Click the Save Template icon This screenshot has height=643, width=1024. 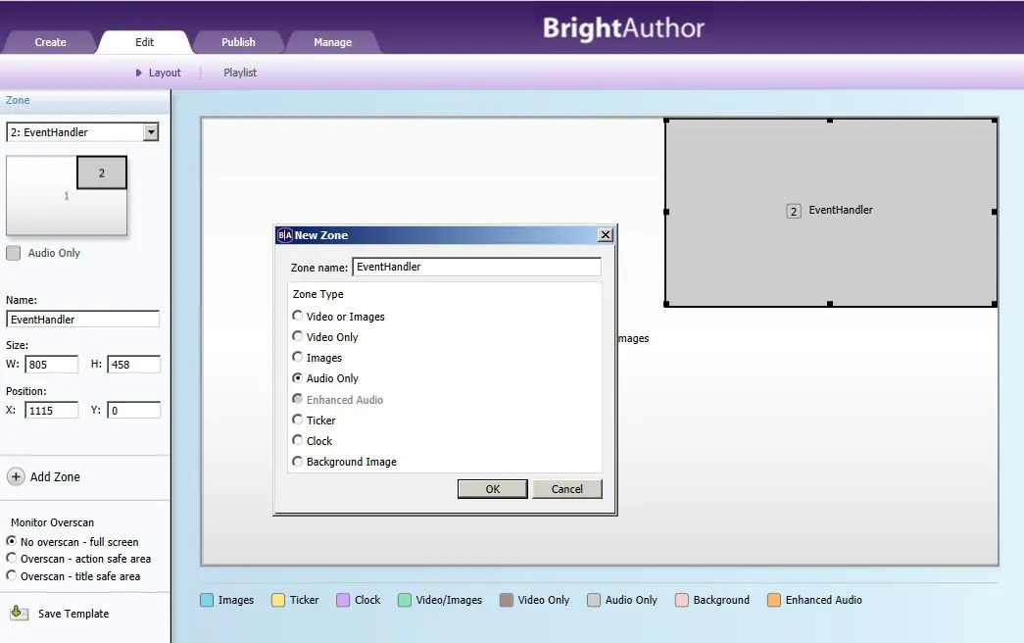[x=19, y=613]
